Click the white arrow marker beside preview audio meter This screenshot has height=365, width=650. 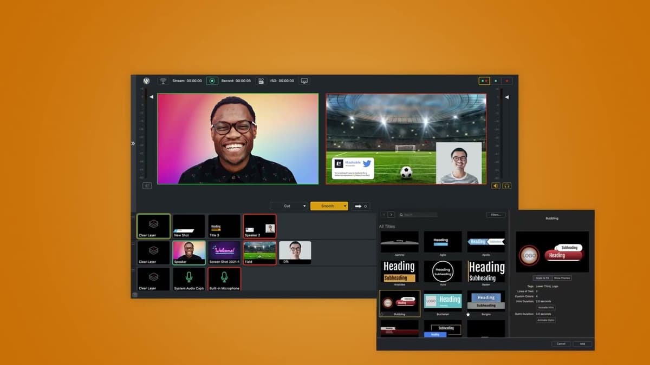(x=151, y=97)
